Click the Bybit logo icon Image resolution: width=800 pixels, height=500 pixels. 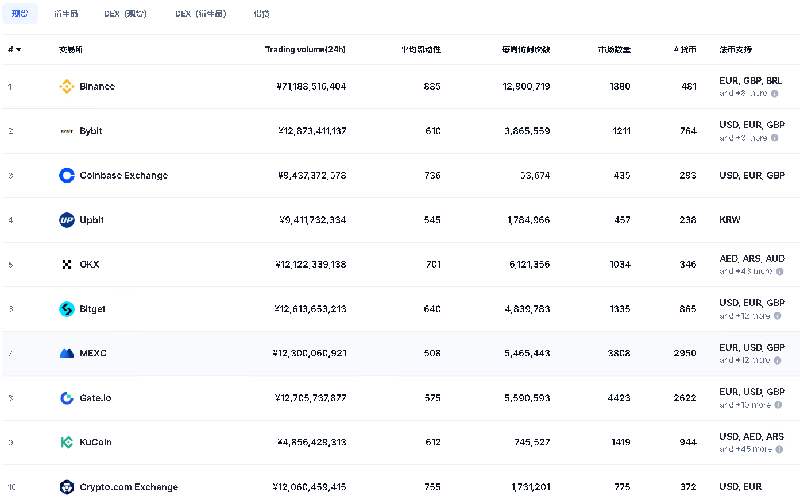(67, 131)
